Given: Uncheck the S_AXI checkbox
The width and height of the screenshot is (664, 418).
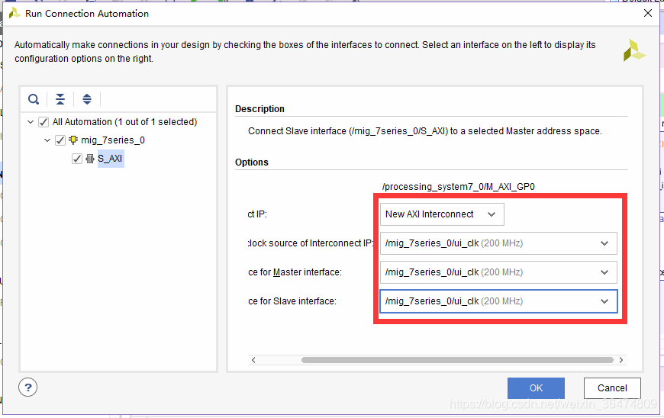Looking at the screenshot, I should (x=77, y=159).
